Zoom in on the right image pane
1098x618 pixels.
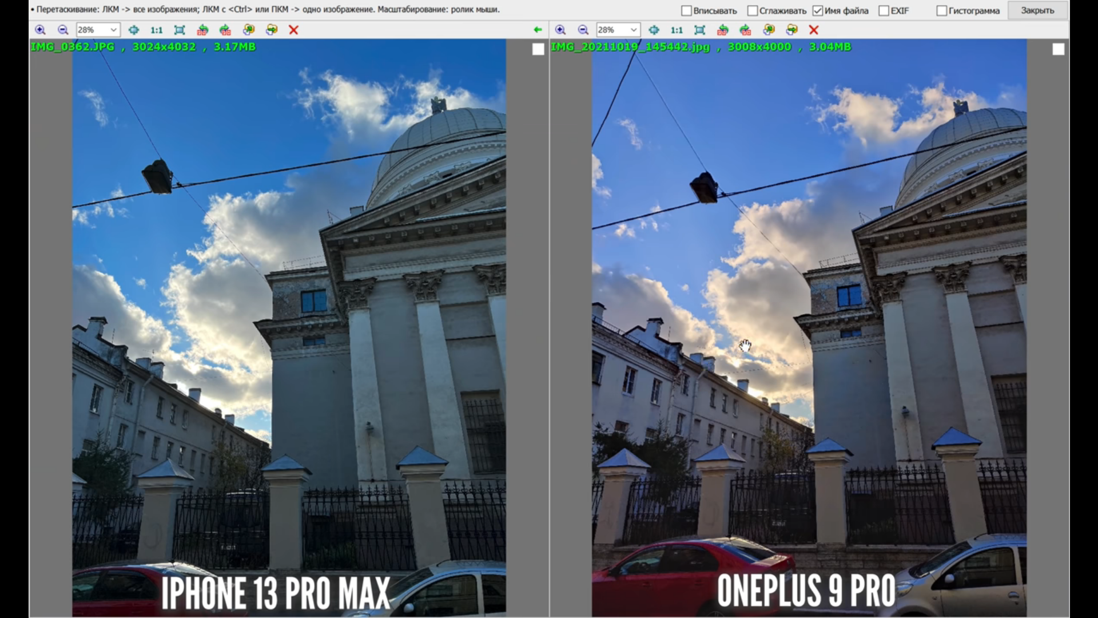(x=560, y=30)
